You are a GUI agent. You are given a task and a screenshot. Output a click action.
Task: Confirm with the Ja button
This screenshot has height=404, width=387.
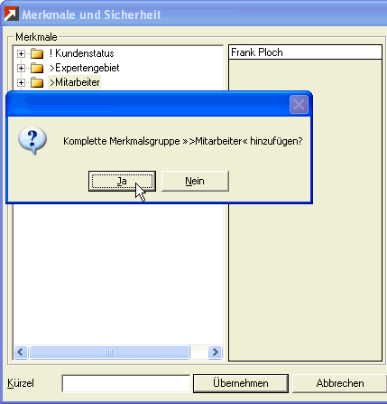[122, 181]
